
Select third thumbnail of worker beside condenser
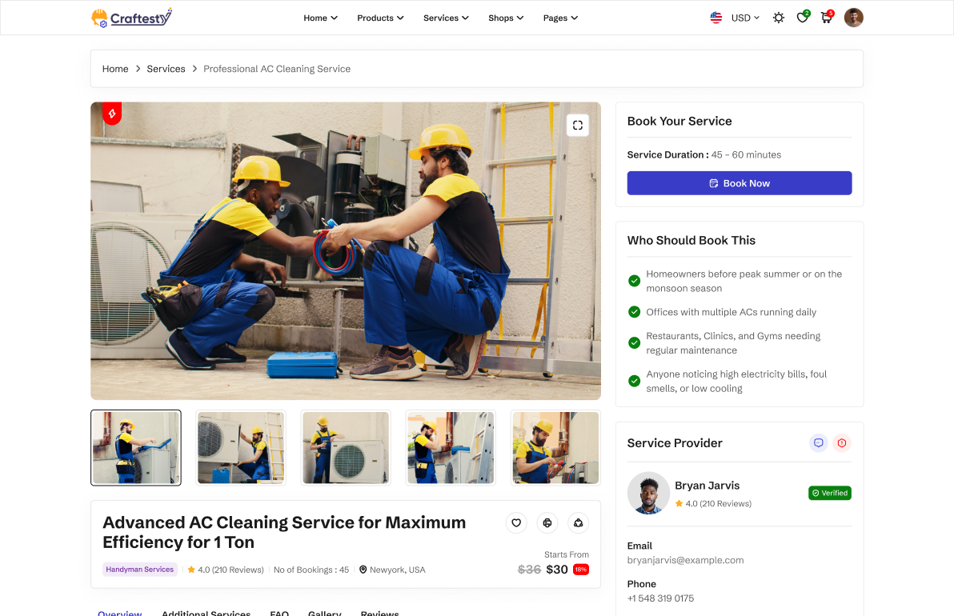(346, 447)
